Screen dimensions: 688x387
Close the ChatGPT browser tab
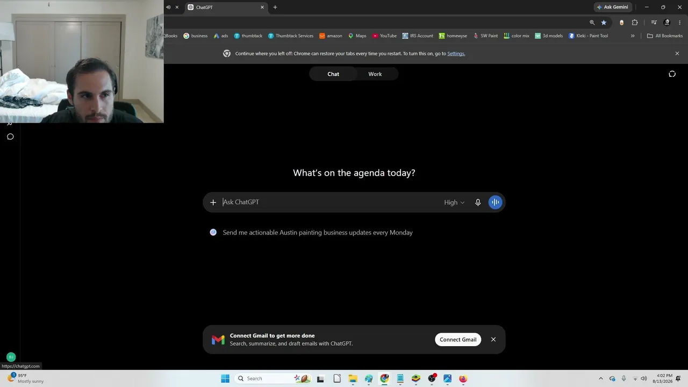(262, 8)
